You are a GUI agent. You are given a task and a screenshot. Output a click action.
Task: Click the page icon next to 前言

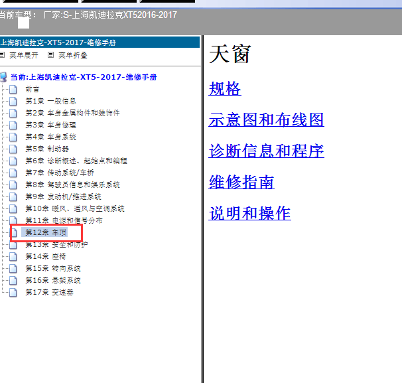[13, 90]
